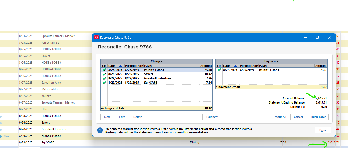Select Ulta entry in register
The image size is (348, 148).
[x=44, y=109]
